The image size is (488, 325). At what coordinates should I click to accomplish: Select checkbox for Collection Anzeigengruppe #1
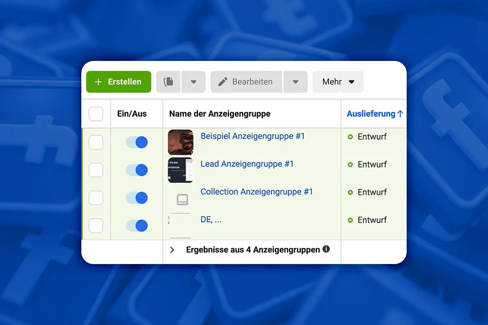96,198
